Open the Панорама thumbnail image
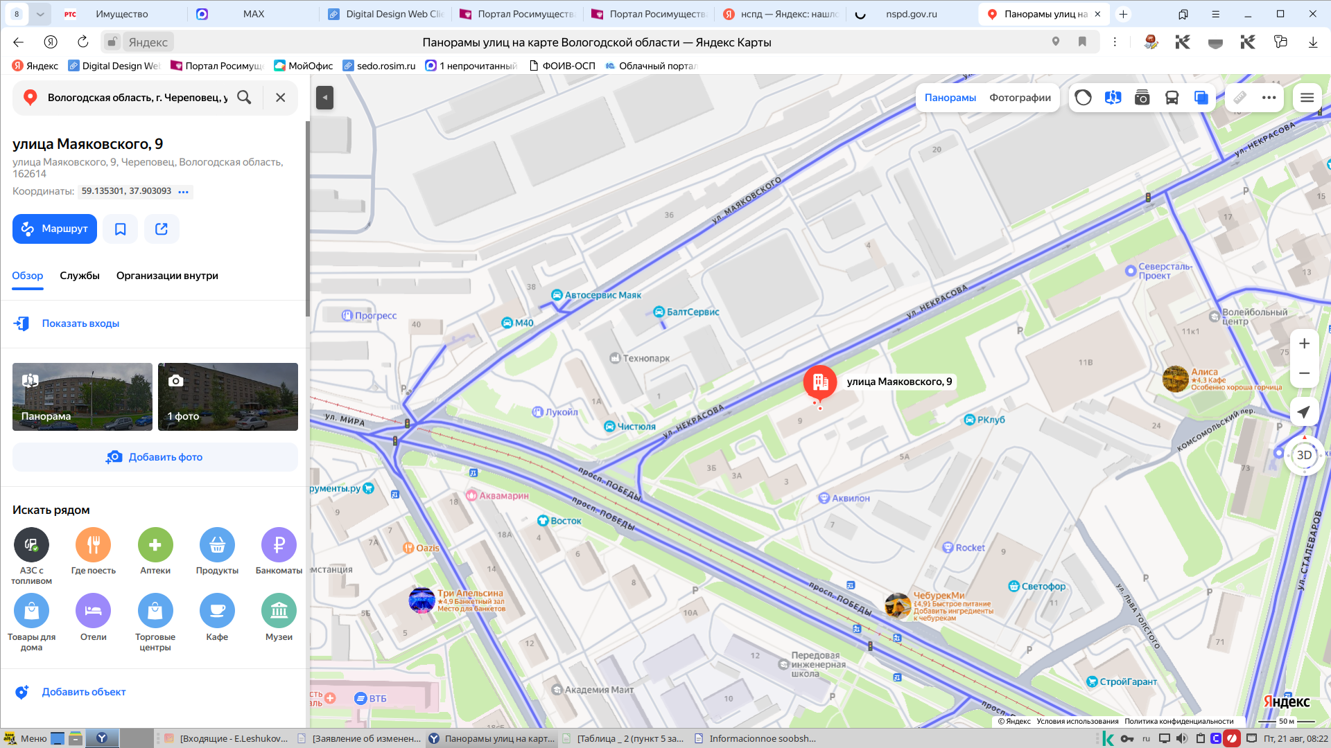 coord(82,397)
